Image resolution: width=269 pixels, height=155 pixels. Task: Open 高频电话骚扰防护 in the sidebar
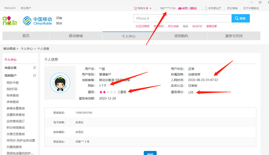pyautogui.click(x=20, y=153)
